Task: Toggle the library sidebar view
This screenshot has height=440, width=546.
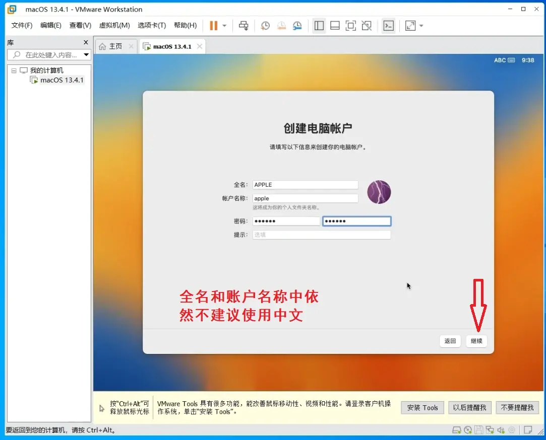Action: pyautogui.click(x=319, y=25)
